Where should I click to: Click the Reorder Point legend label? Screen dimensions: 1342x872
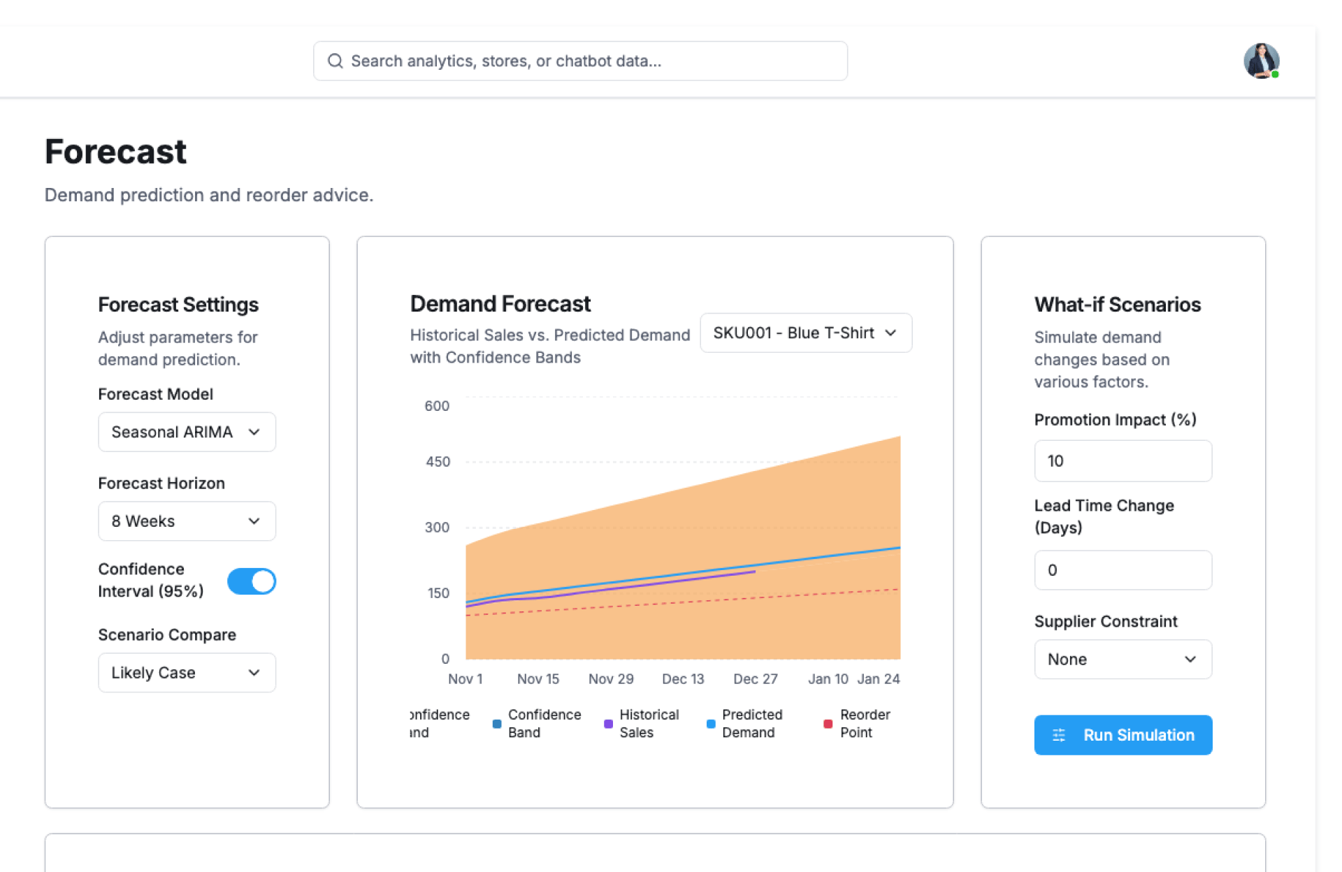point(865,724)
